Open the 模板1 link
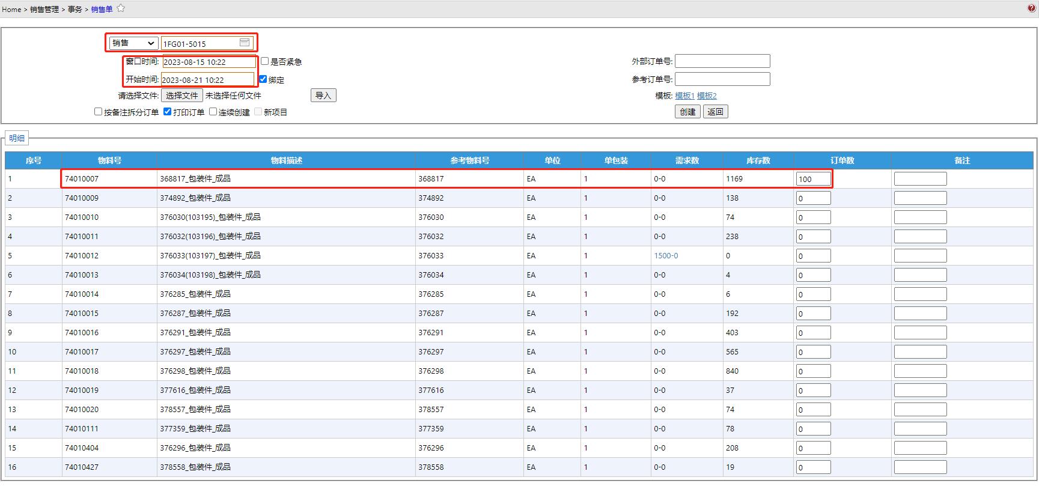 [x=684, y=96]
